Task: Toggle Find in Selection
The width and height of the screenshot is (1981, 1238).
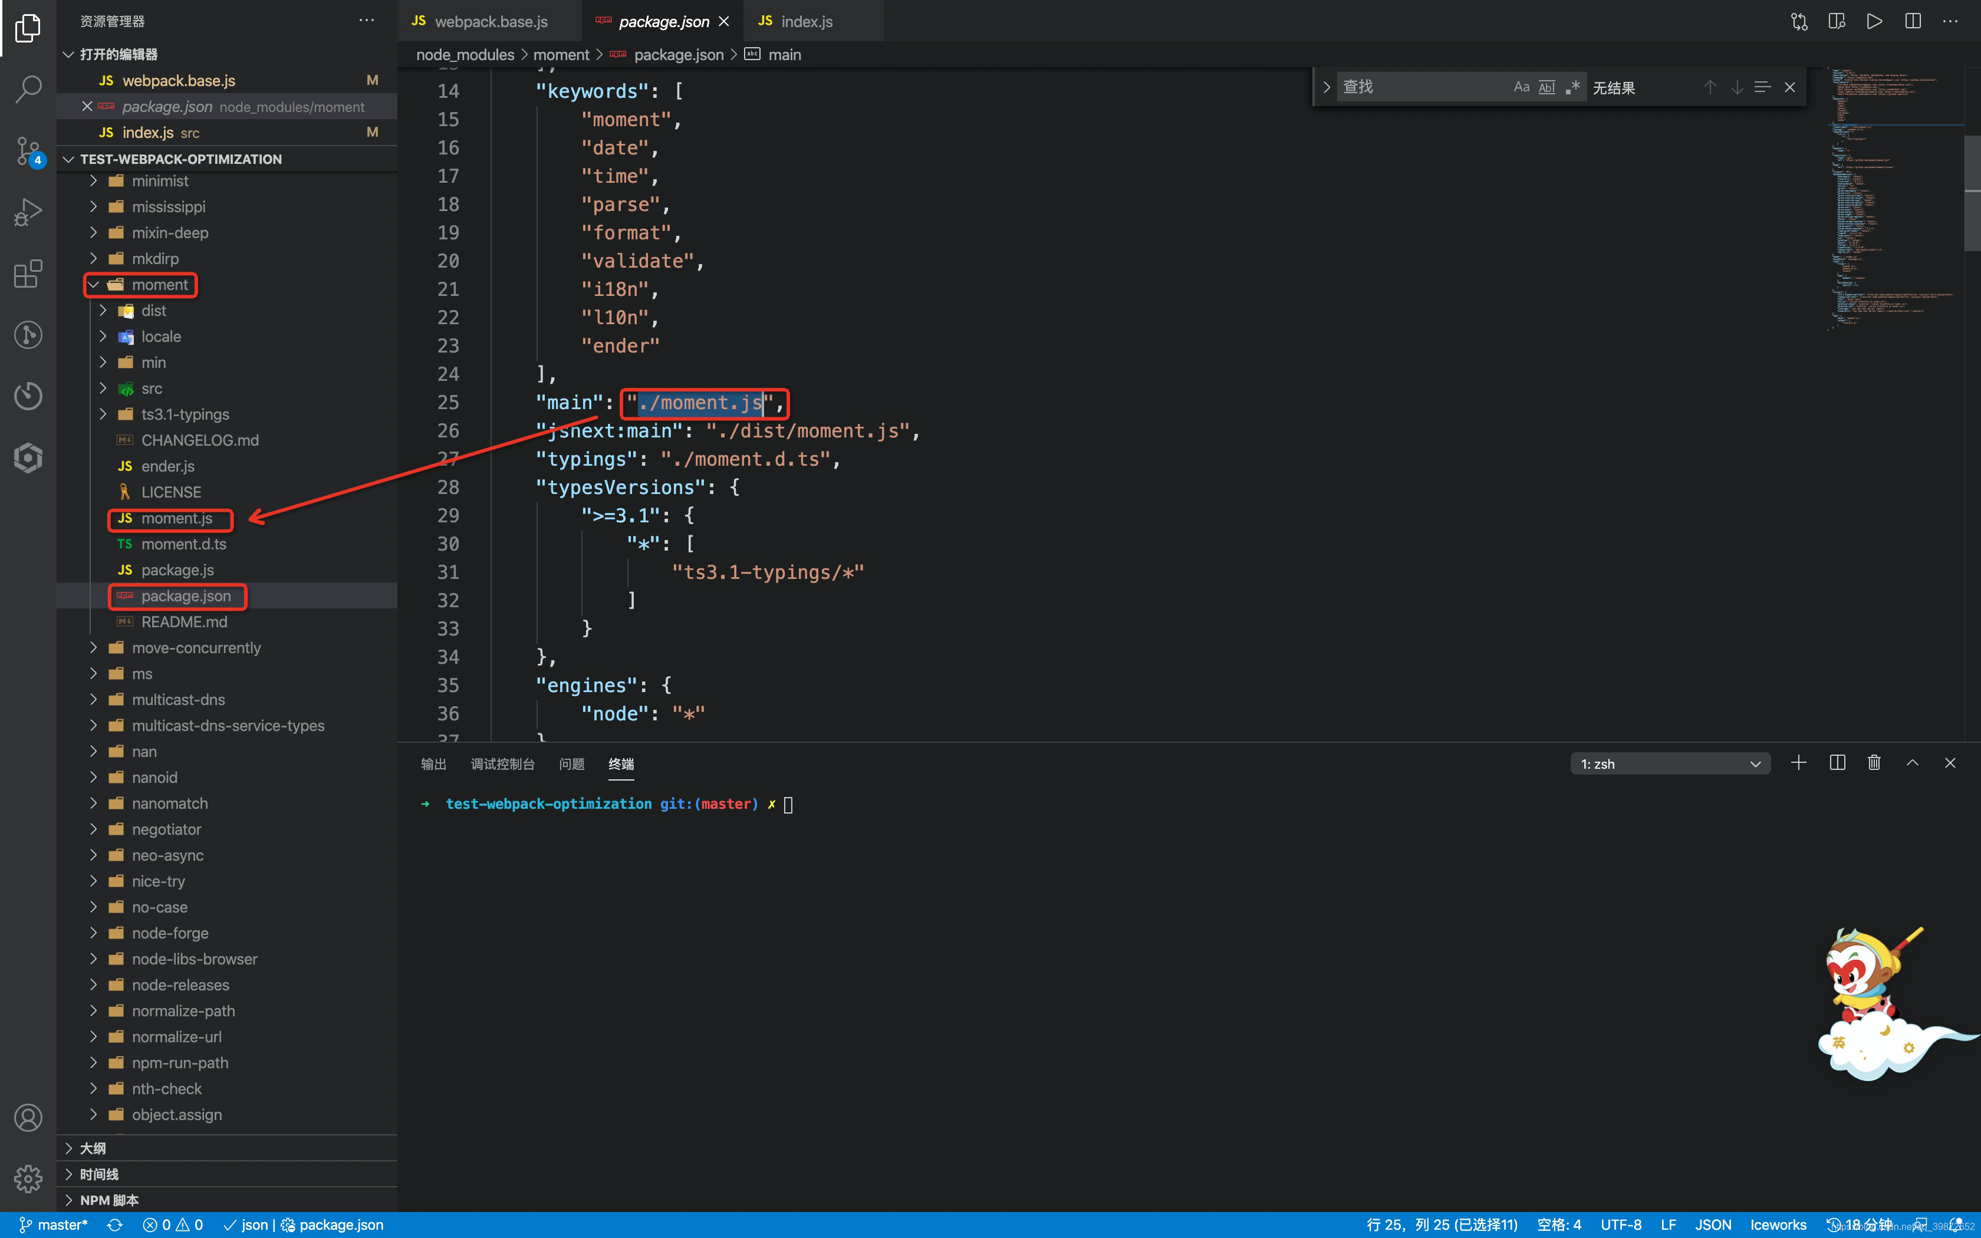Action: [x=1762, y=87]
